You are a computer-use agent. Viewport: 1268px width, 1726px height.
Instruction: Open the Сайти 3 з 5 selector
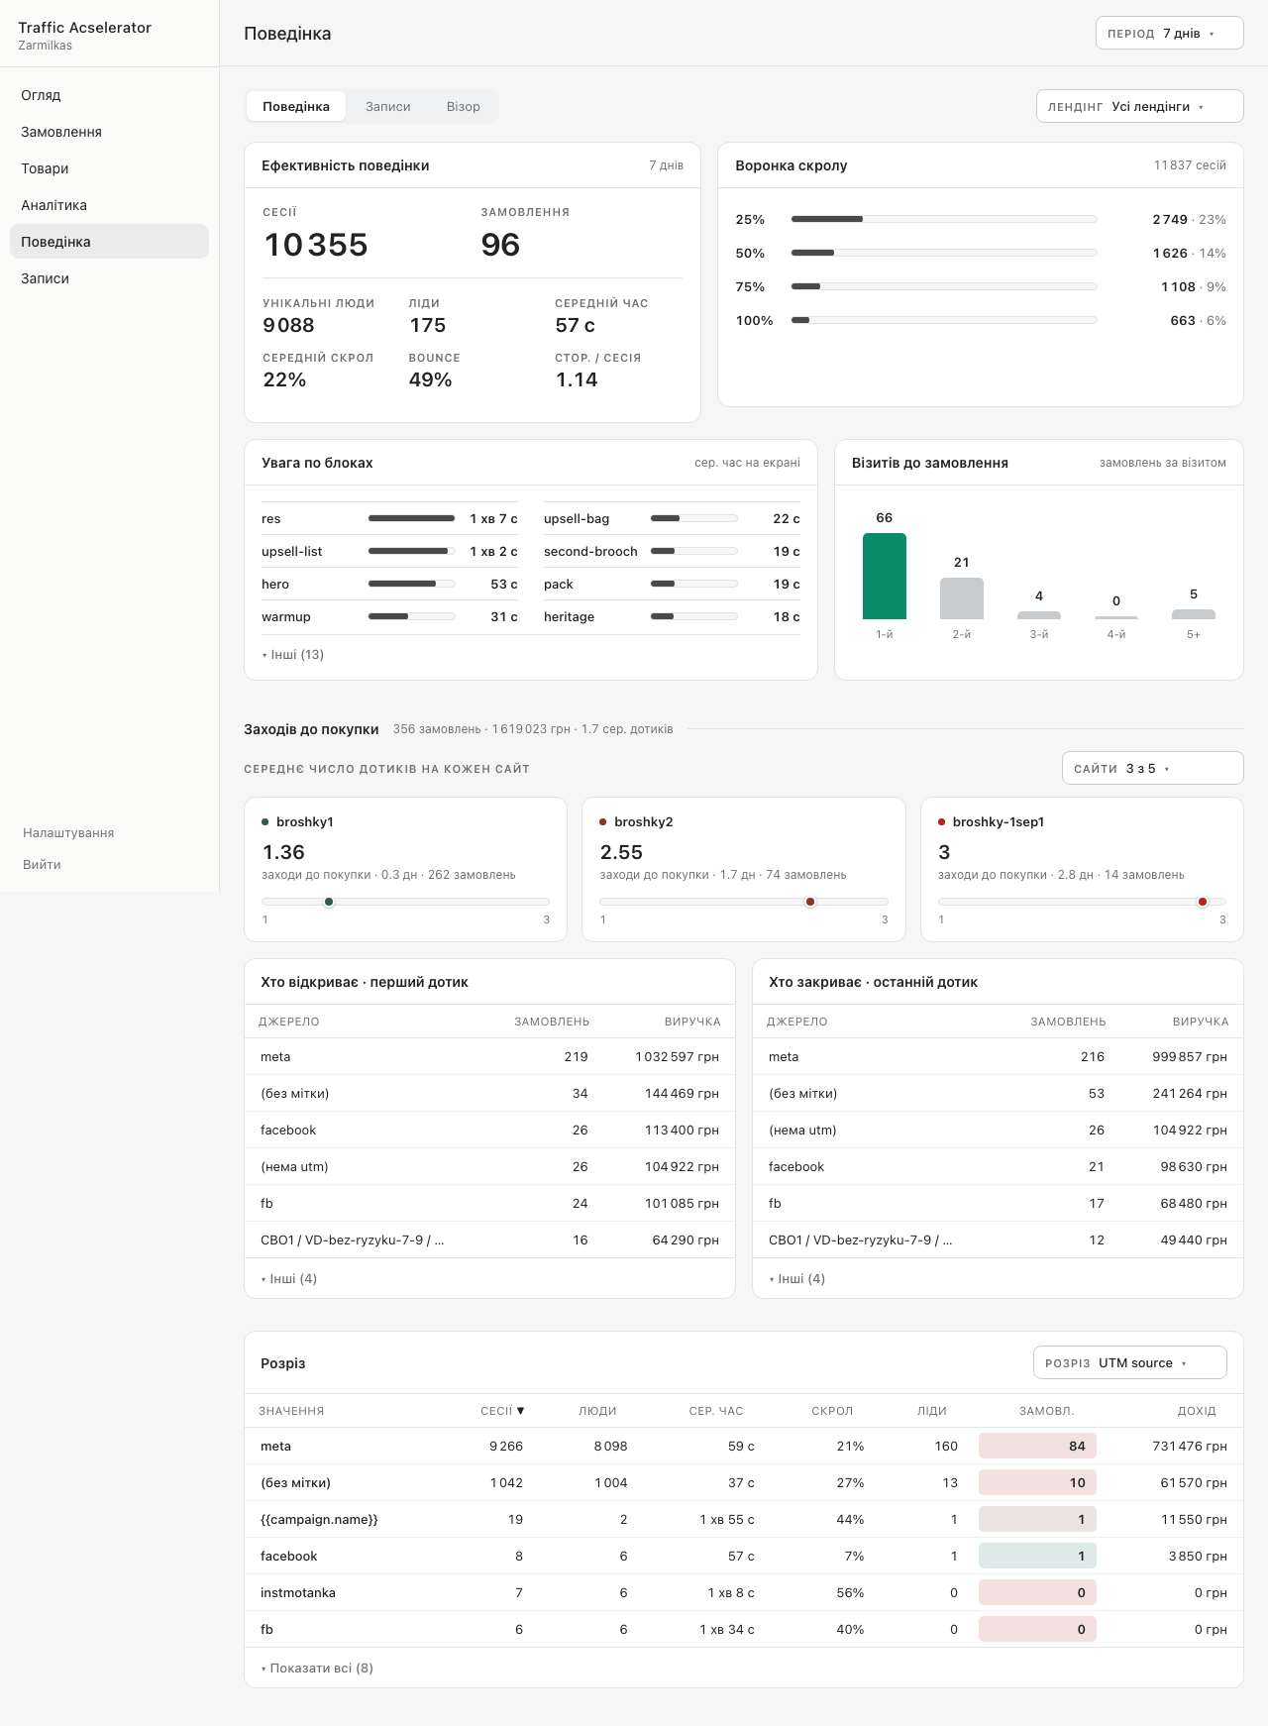1152,768
